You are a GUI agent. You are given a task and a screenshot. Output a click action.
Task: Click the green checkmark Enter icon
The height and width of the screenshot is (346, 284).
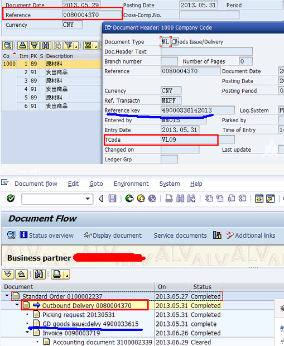11,199
